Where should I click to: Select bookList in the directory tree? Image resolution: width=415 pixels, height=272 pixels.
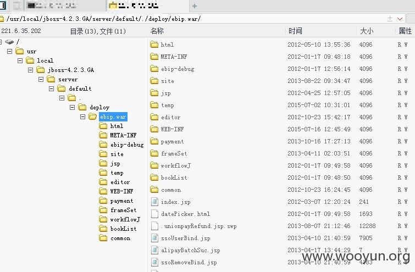[123, 229]
